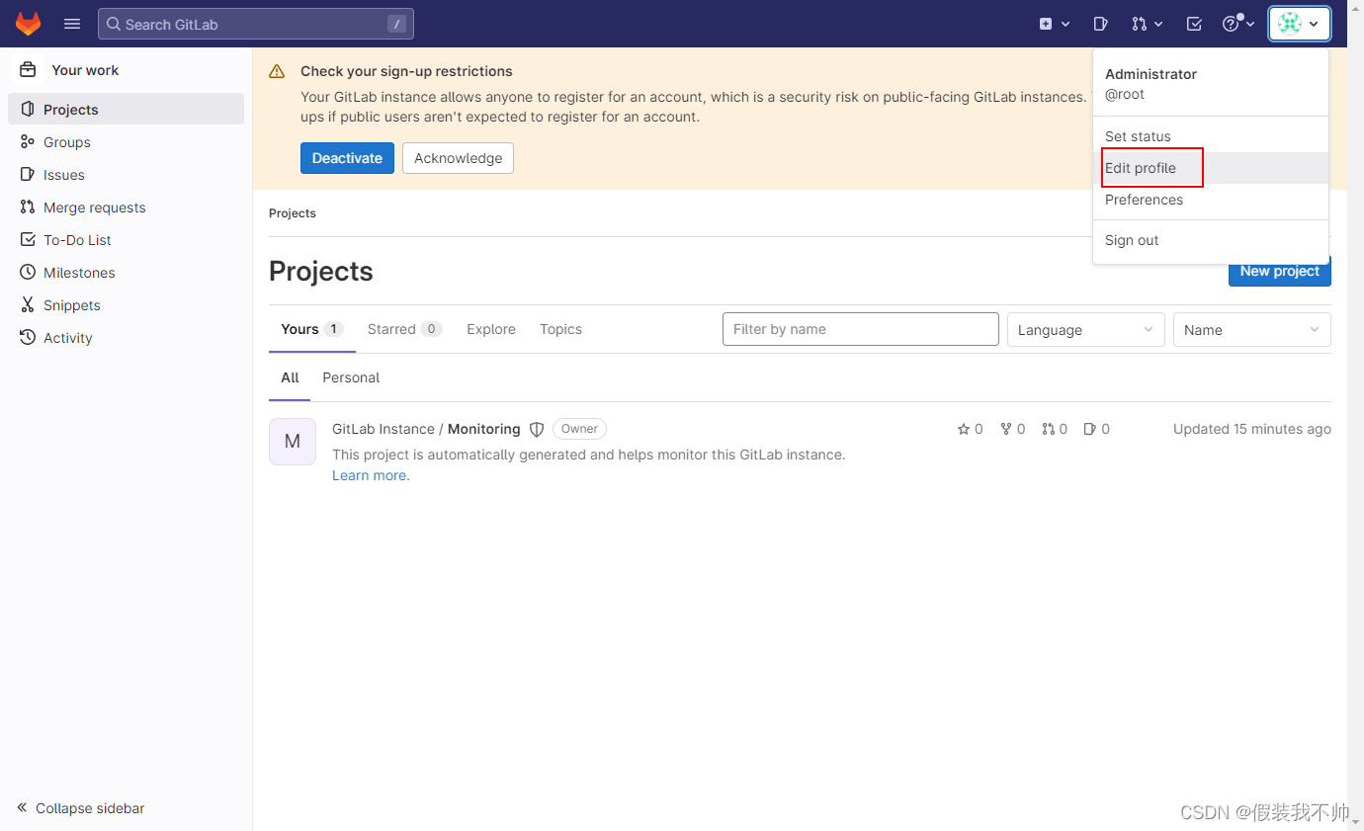Viewport: 1364px width, 831px height.
Task: Choose Set status in user menu
Action: click(x=1211, y=136)
